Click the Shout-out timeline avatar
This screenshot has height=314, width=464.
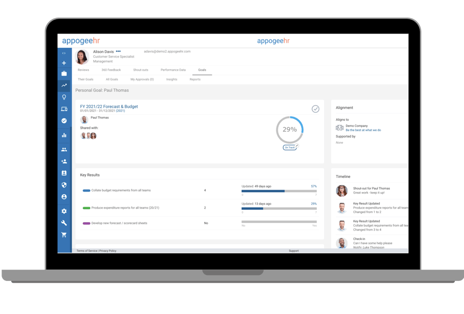[342, 191]
